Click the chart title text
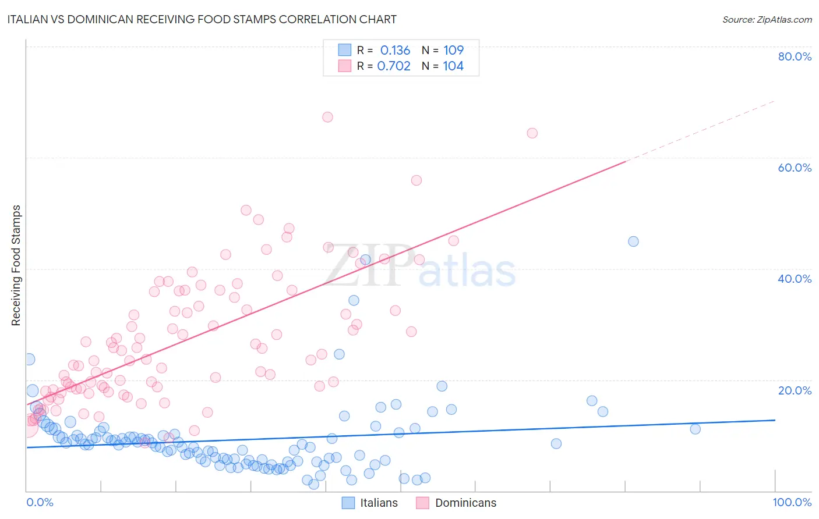Image resolution: width=819 pixels, height=519 pixels. 202,19
